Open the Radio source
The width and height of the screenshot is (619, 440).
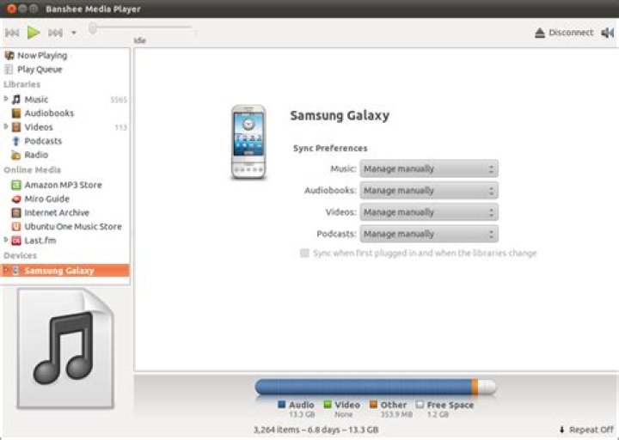pyautogui.click(x=36, y=155)
